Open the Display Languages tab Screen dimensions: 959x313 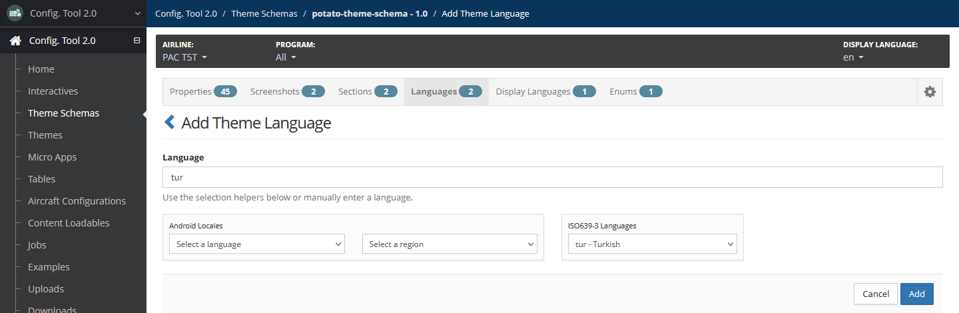546,92
